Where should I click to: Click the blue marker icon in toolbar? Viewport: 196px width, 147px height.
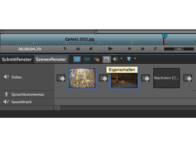(129, 59)
